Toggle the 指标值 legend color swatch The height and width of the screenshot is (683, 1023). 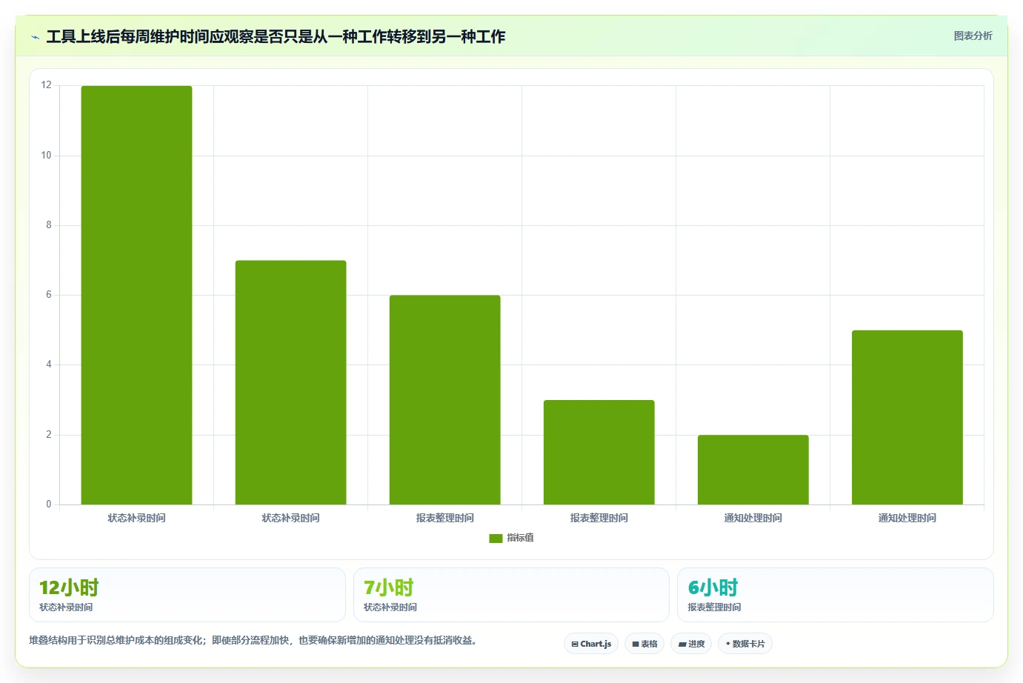[496, 539]
